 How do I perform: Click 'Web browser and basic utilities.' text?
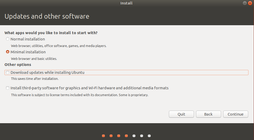(34, 59)
